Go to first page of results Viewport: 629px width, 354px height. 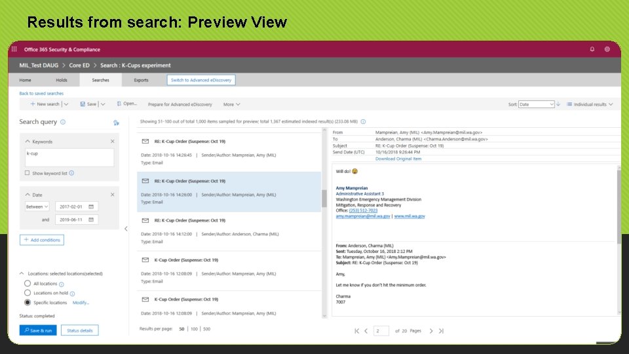coord(356,330)
